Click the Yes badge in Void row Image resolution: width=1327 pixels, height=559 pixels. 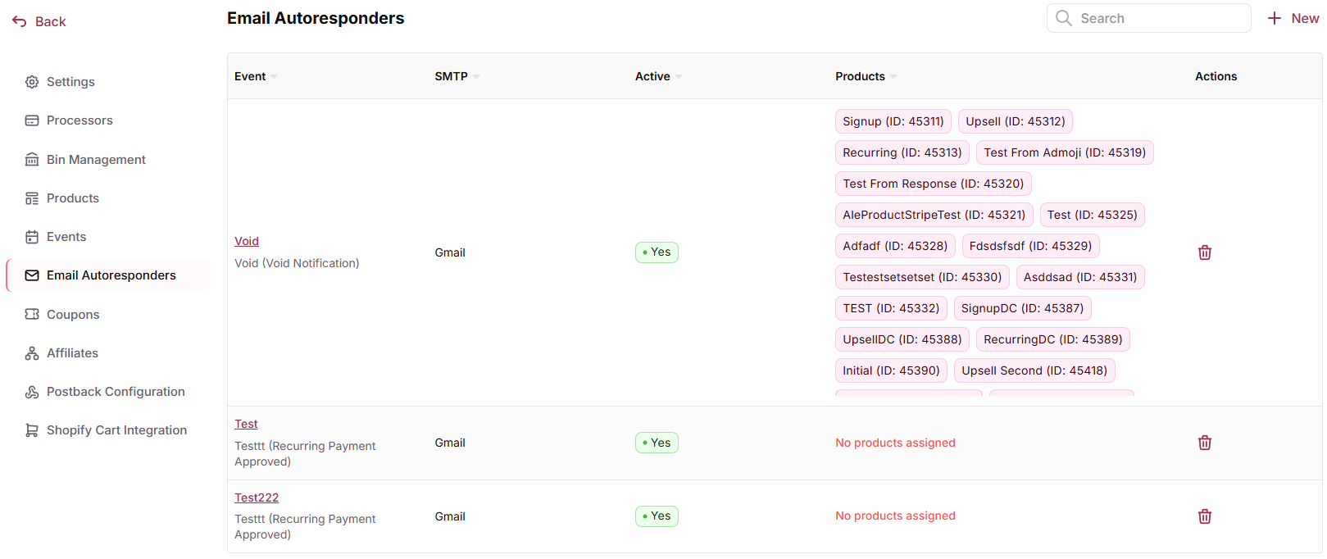point(657,252)
